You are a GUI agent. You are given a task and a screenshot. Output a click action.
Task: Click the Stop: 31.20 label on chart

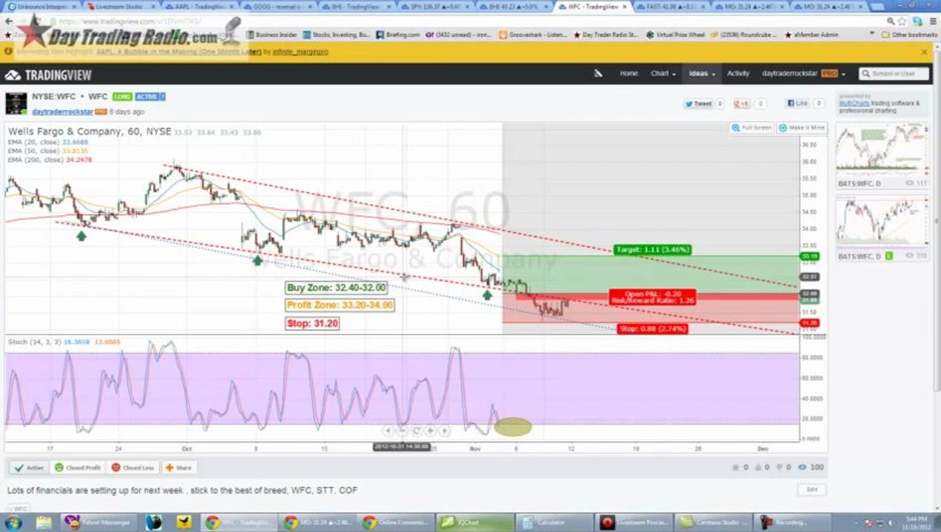(x=312, y=324)
